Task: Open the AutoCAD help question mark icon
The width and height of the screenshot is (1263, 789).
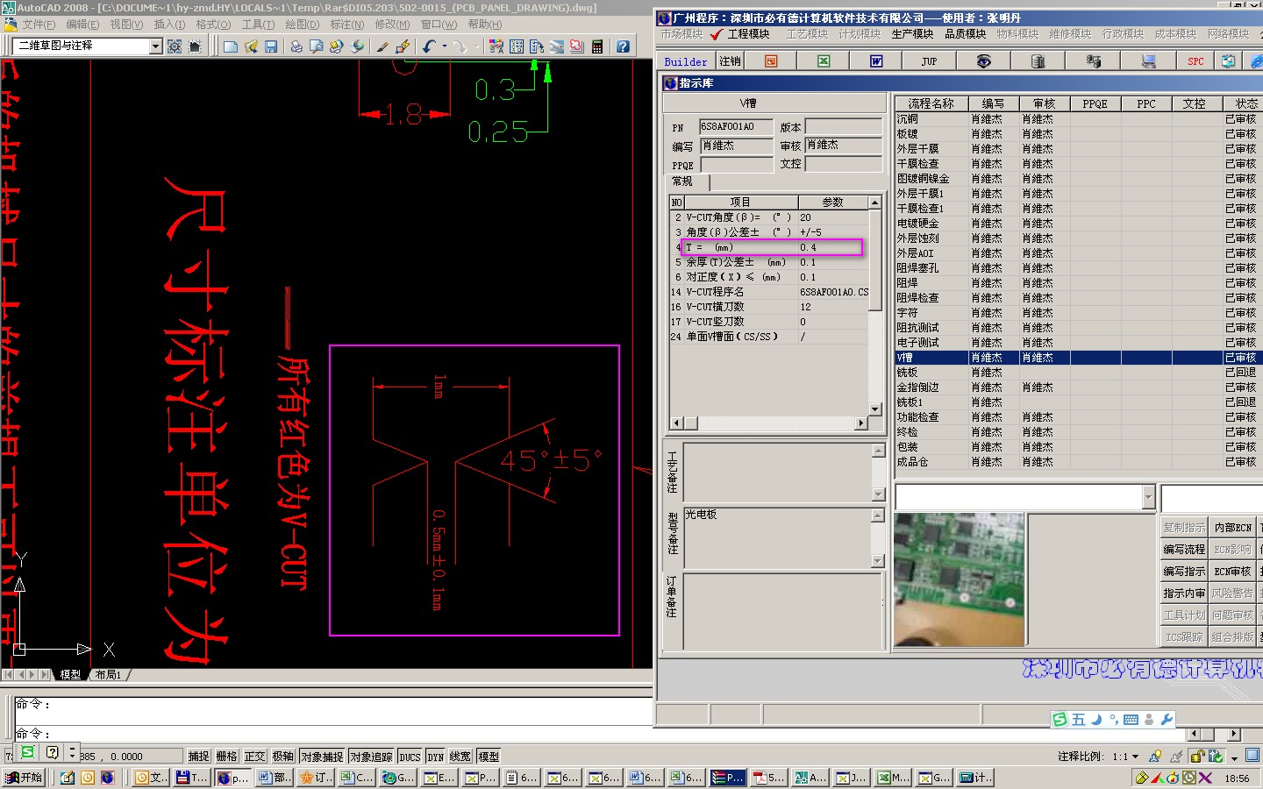Action: click(623, 46)
